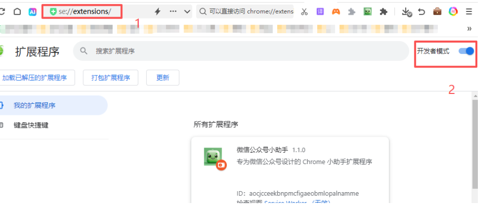
Task: Click the 更新 button
Action: (163, 78)
